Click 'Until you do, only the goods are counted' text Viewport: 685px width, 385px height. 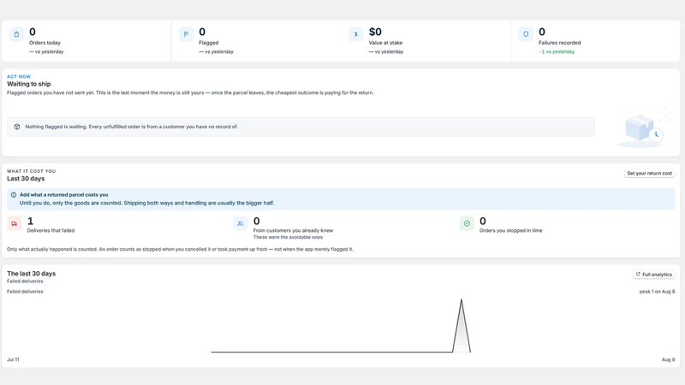pyautogui.click(x=146, y=203)
